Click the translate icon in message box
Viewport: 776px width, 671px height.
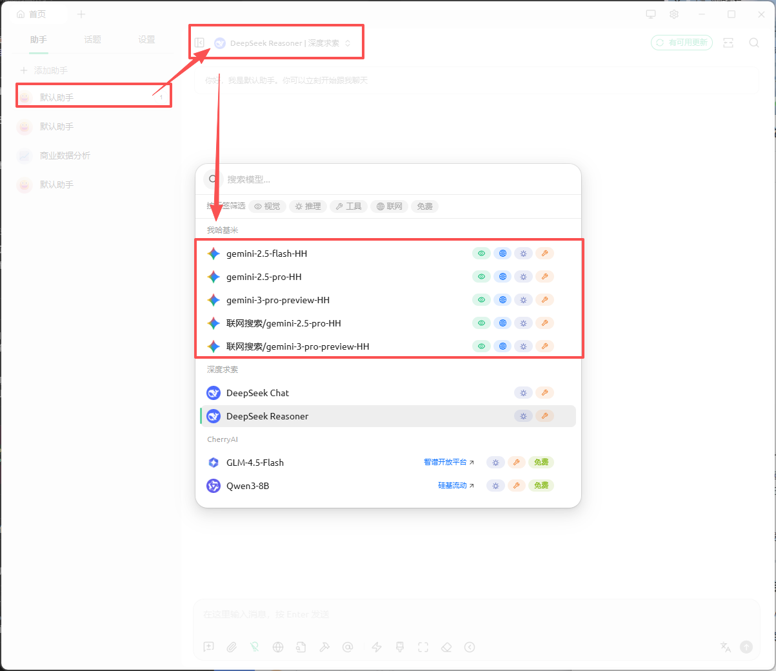tap(726, 647)
